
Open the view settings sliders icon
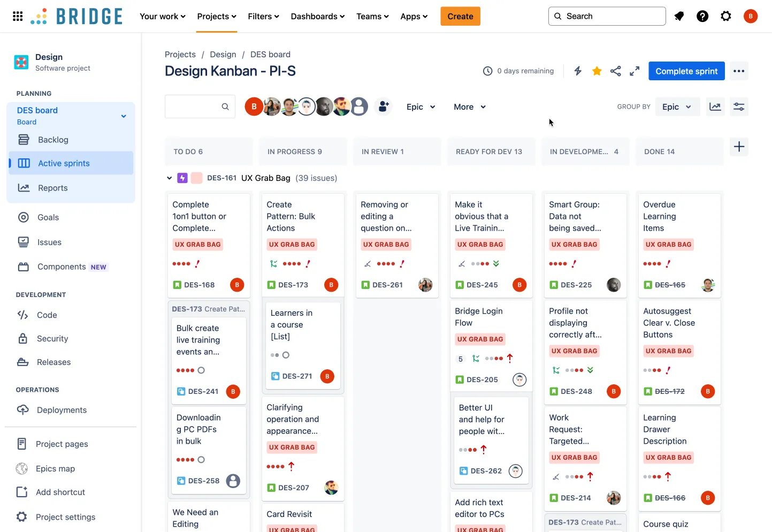point(739,107)
